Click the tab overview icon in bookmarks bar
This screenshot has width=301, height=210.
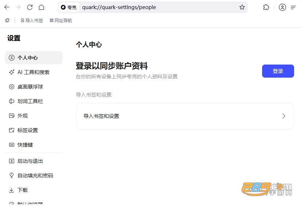pos(7,20)
